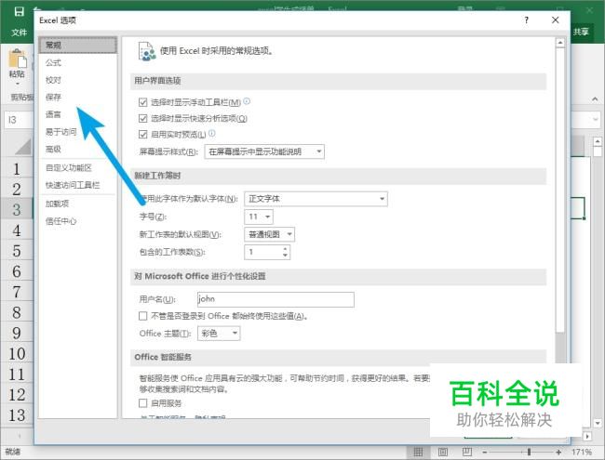The image size is (605, 460).
Task: Click the info icon beside 启用实时预览
Action: (212, 133)
